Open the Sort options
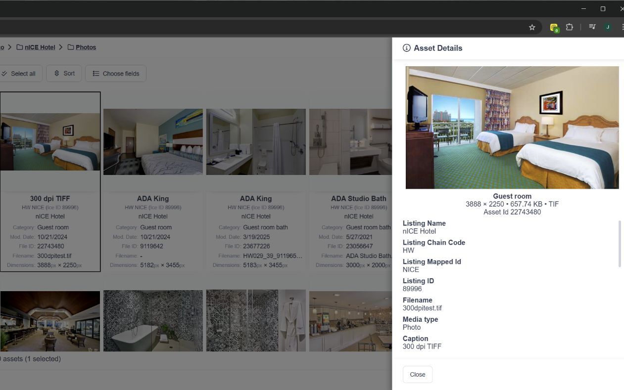The width and height of the screenshot is (624, 390). [64, 74]
